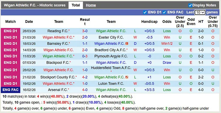Uncheck the ENG FAC competition filter
The image size is (221, 113).
point(165,12)
